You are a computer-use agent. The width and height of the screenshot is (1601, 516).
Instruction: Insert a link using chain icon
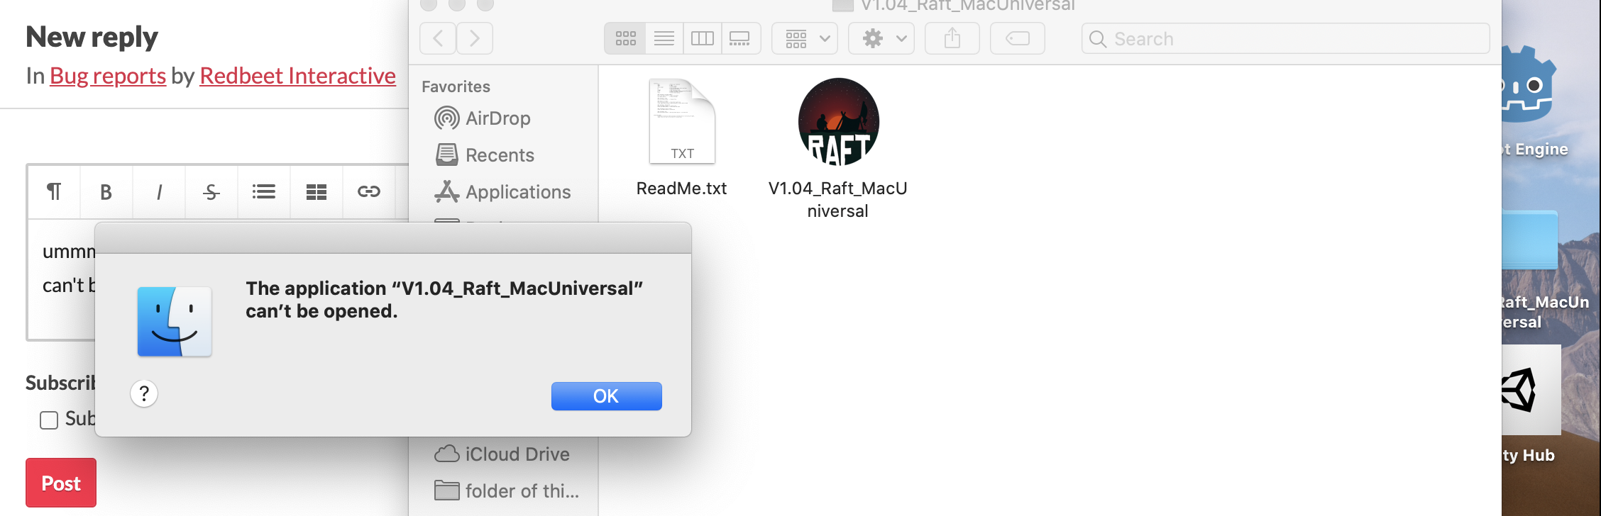(369, 192)
